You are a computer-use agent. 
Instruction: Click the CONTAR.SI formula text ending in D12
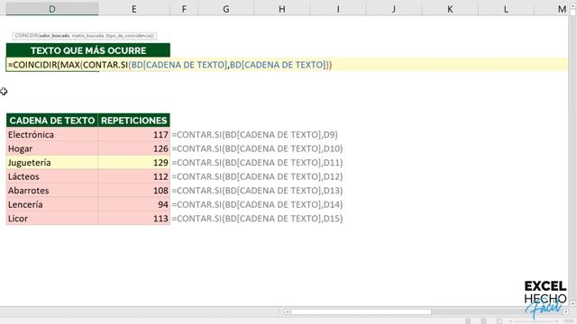[x=257, y=176]
